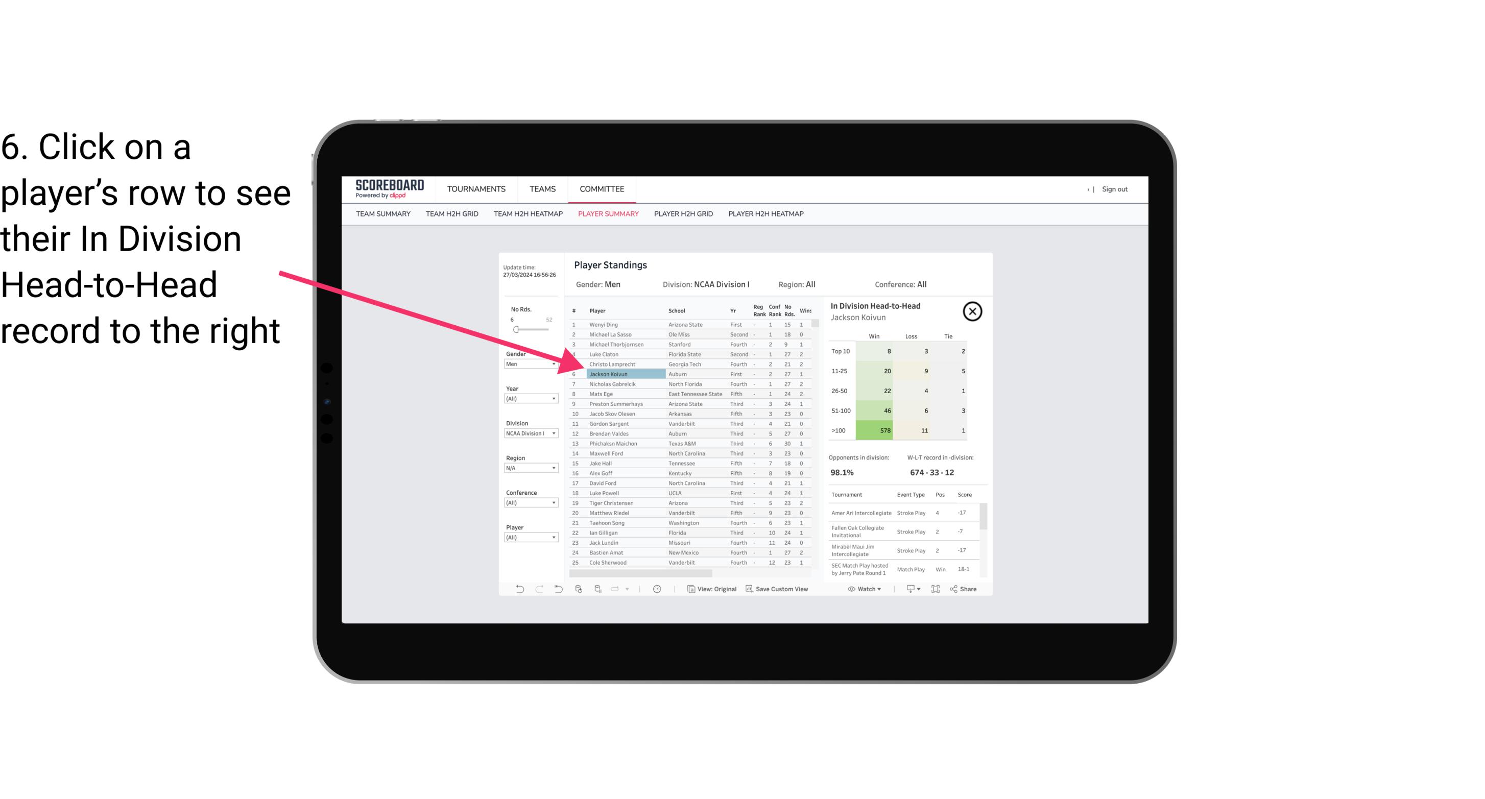The image size is (1485, 799).
Task: Drag the No Rounds slider
Action: (x=516, y=330)
